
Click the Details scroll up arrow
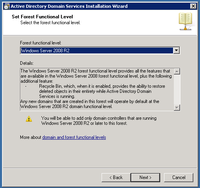coord(177,71)
